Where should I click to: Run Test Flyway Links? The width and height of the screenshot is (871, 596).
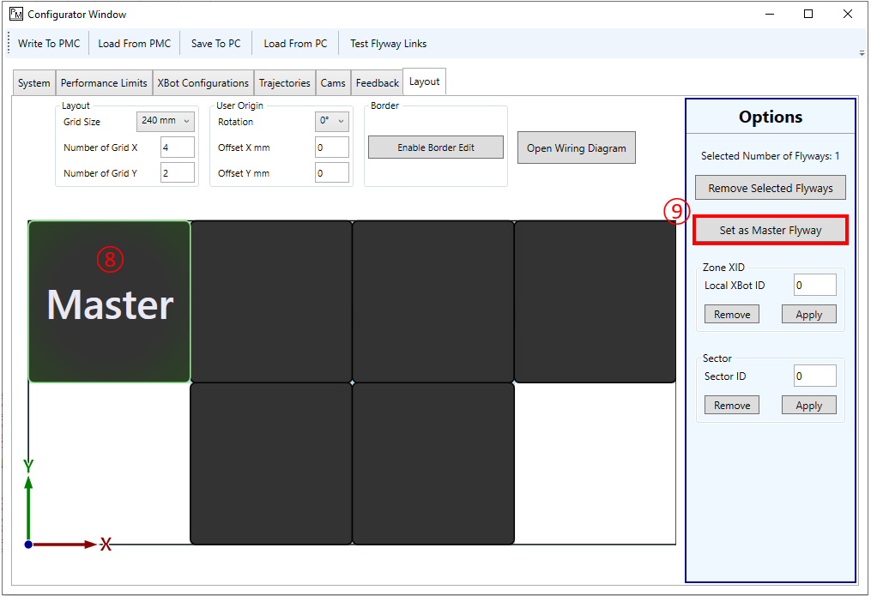388,44
